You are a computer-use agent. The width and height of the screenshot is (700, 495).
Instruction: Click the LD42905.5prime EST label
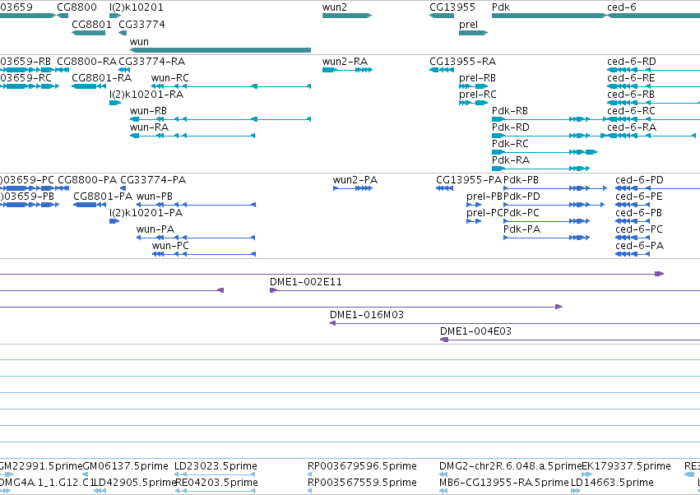136,483
